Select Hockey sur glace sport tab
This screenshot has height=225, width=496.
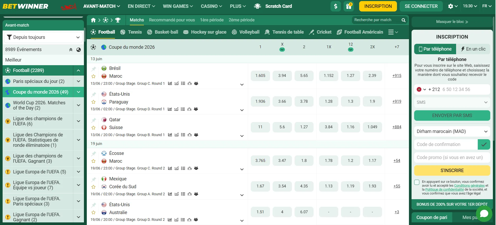[205, 32]
